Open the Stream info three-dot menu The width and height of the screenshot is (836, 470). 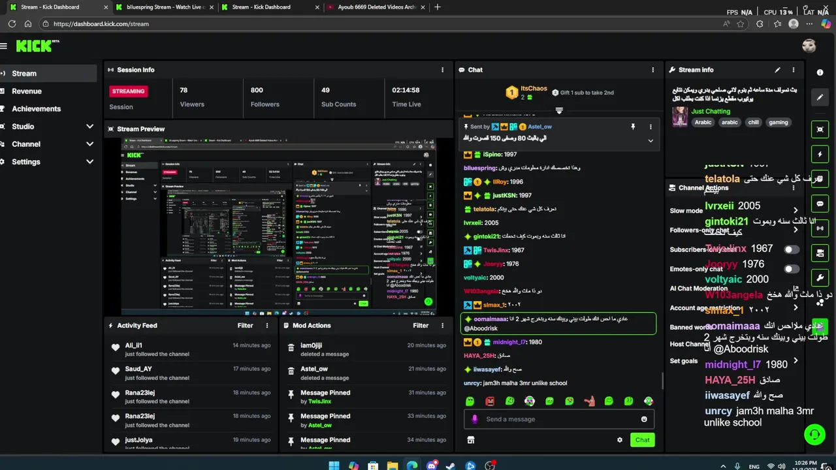[x=794, y=70]
